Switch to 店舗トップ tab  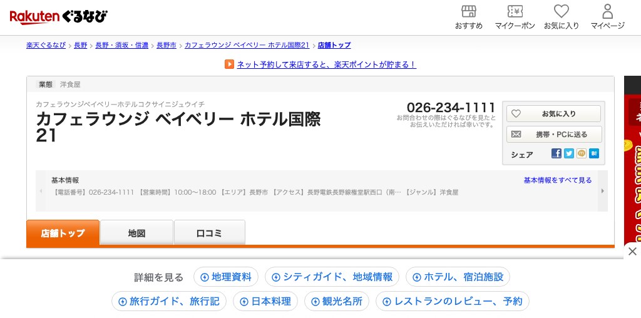click(63, 233)
